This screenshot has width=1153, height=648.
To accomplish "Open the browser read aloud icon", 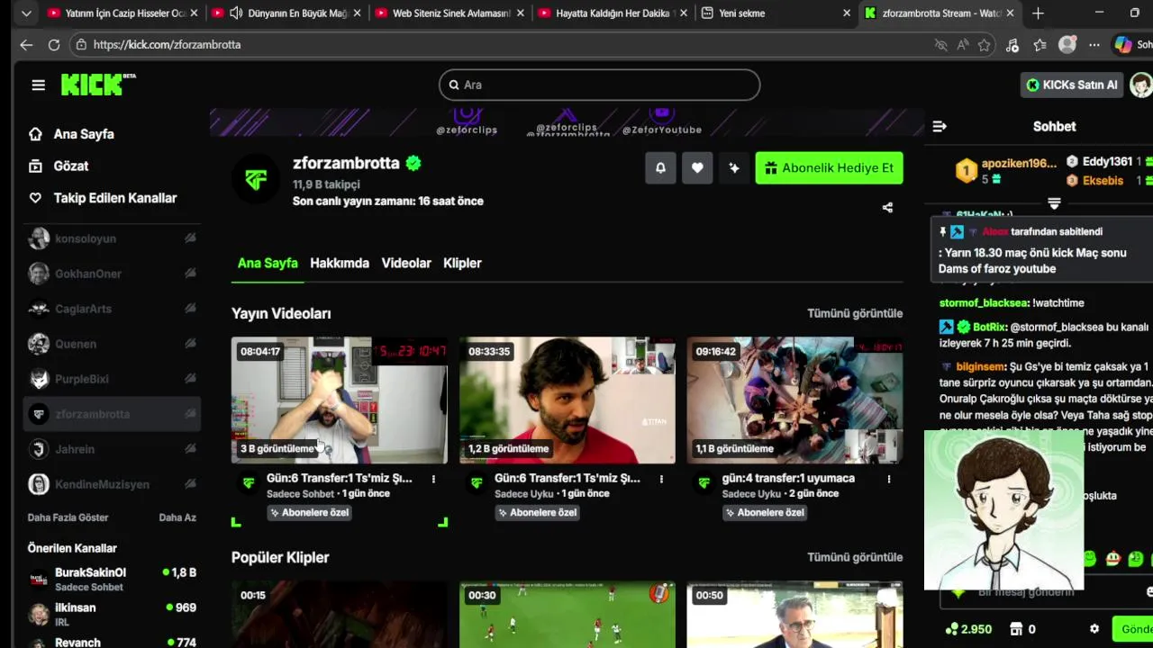I will click(x=963, y=45).
